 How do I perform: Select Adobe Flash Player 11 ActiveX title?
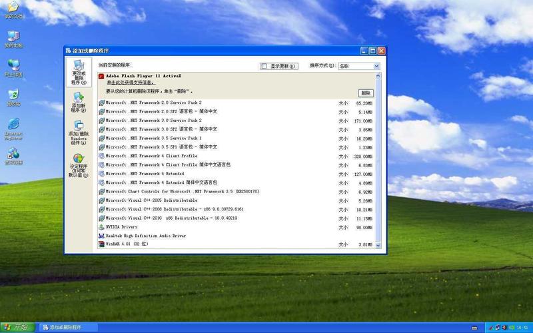[x=143, y=76]
